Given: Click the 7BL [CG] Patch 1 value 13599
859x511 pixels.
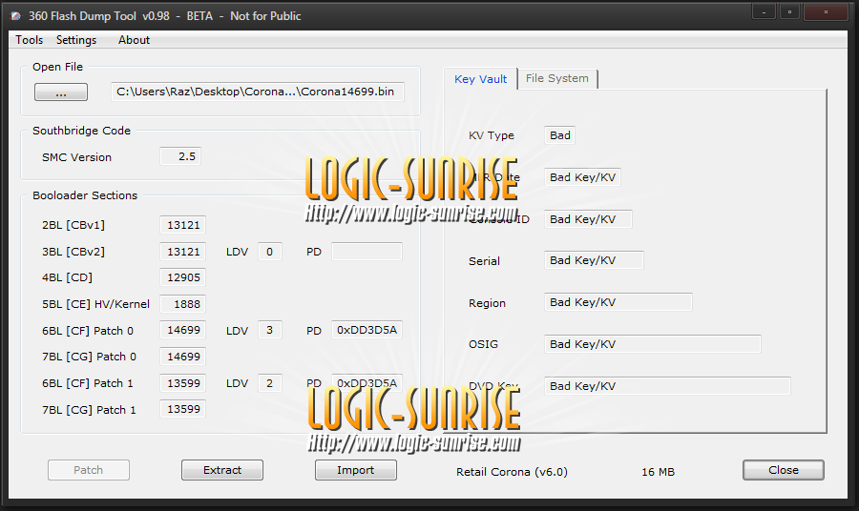Looking at the screenshot, I should [182, 409].
